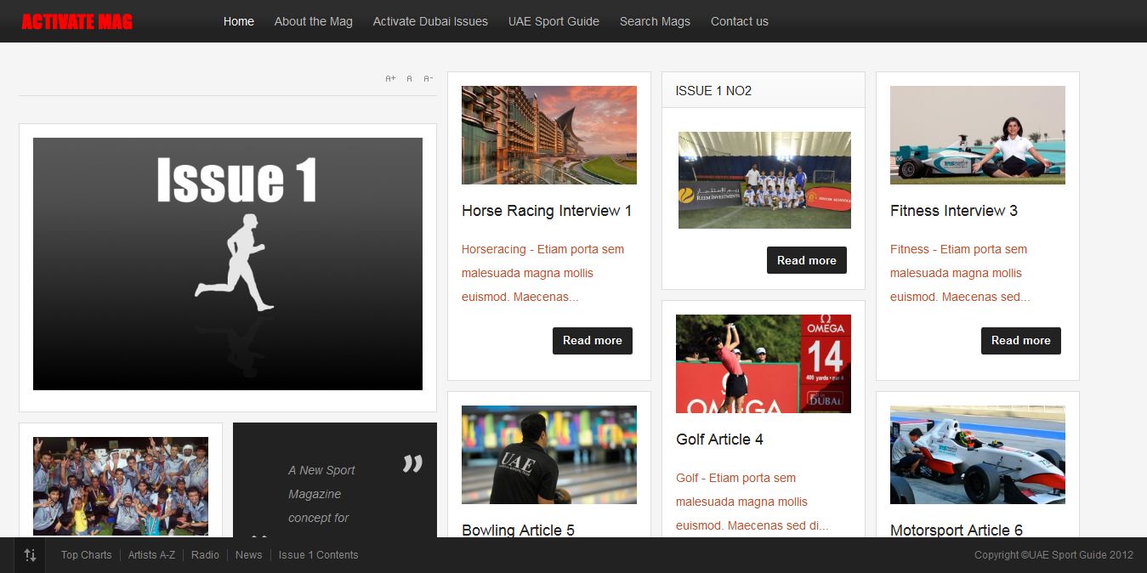The height and width of the screenshot is (573, 1147).
Task: Click the Top Charts footer link
Action: click(86, 555)
